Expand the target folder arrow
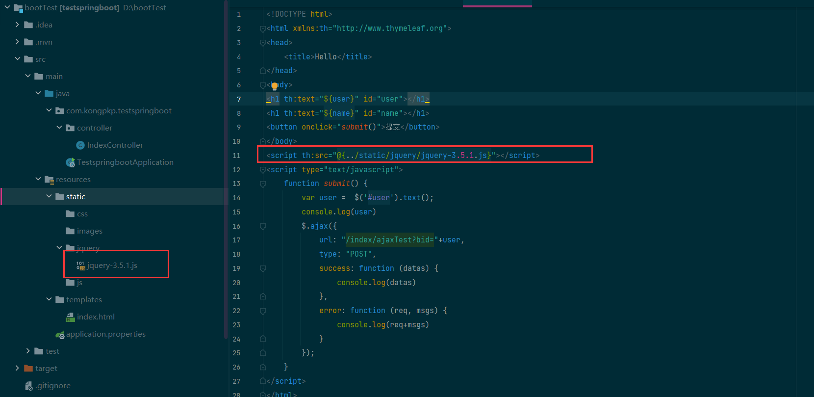Viewport: 814px width, 397px height. [18, 369]
